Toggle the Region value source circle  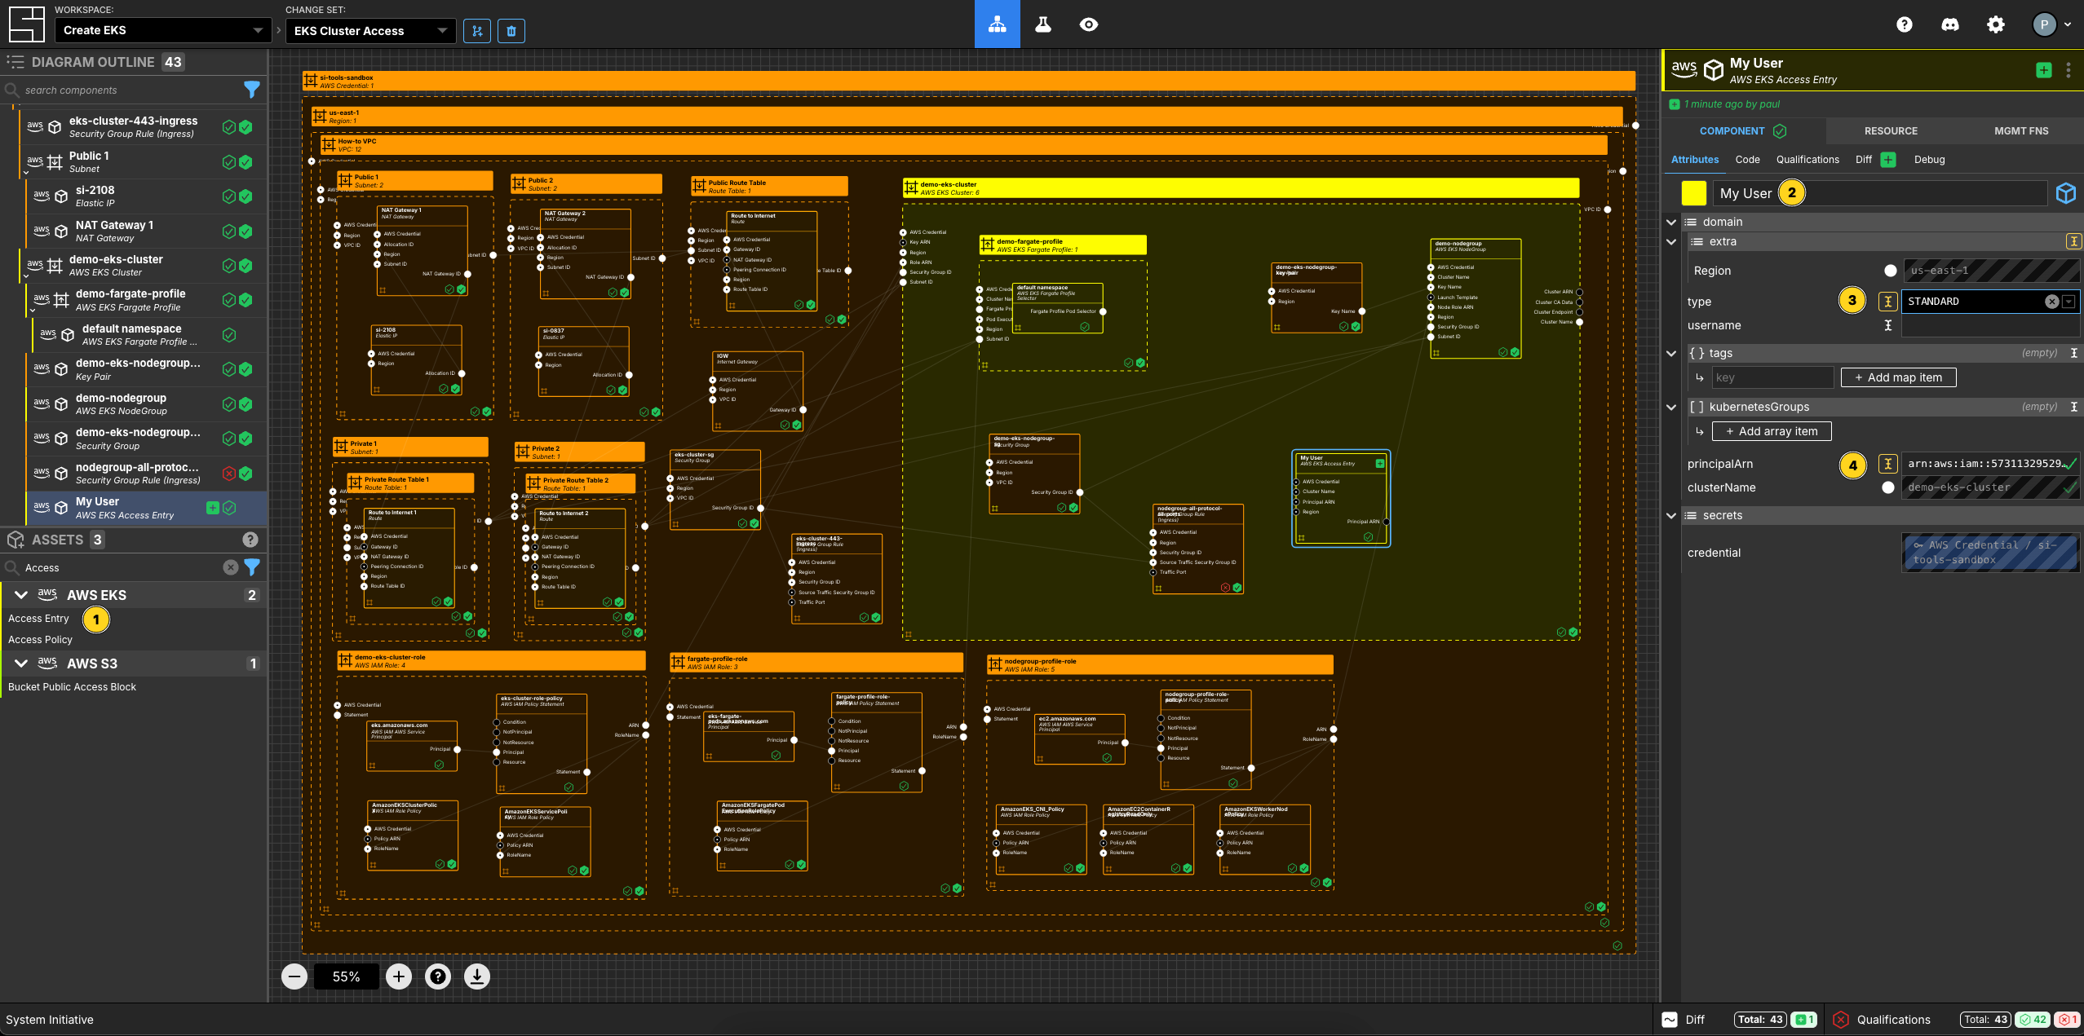[x=1891, y=271]
